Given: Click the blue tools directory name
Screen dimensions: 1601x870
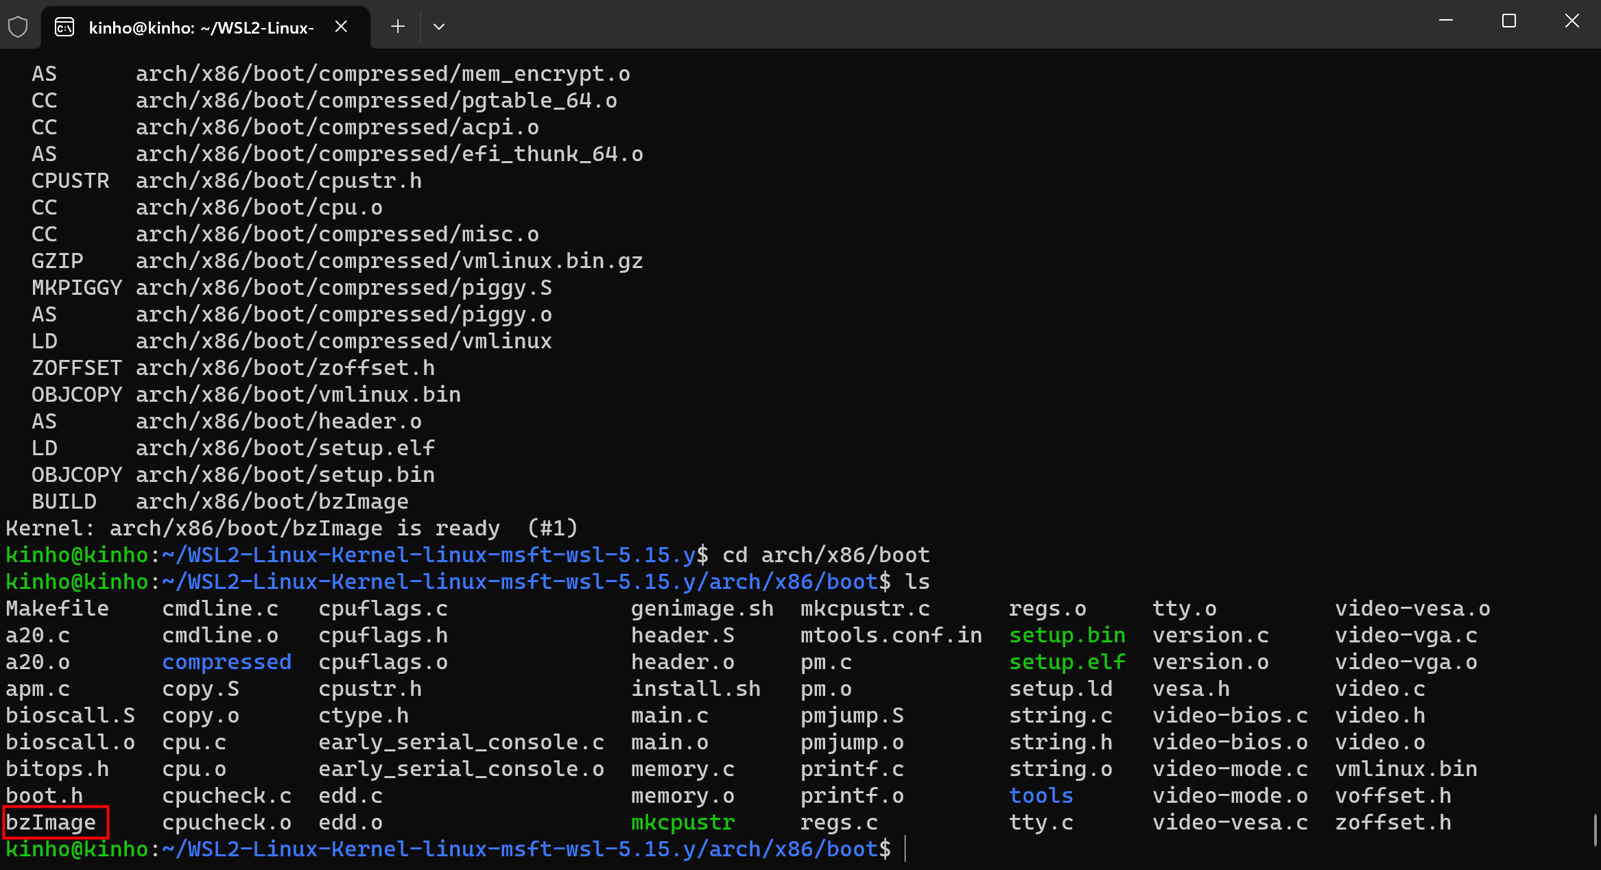Looking at the screenshot, I should tap(1041, 795).
